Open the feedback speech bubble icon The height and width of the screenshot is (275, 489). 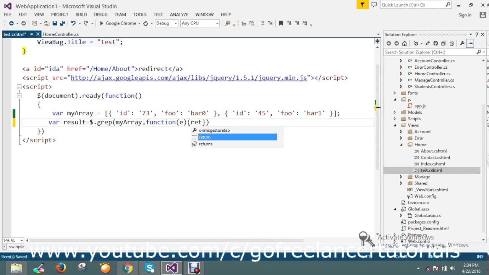pos(374,5)
